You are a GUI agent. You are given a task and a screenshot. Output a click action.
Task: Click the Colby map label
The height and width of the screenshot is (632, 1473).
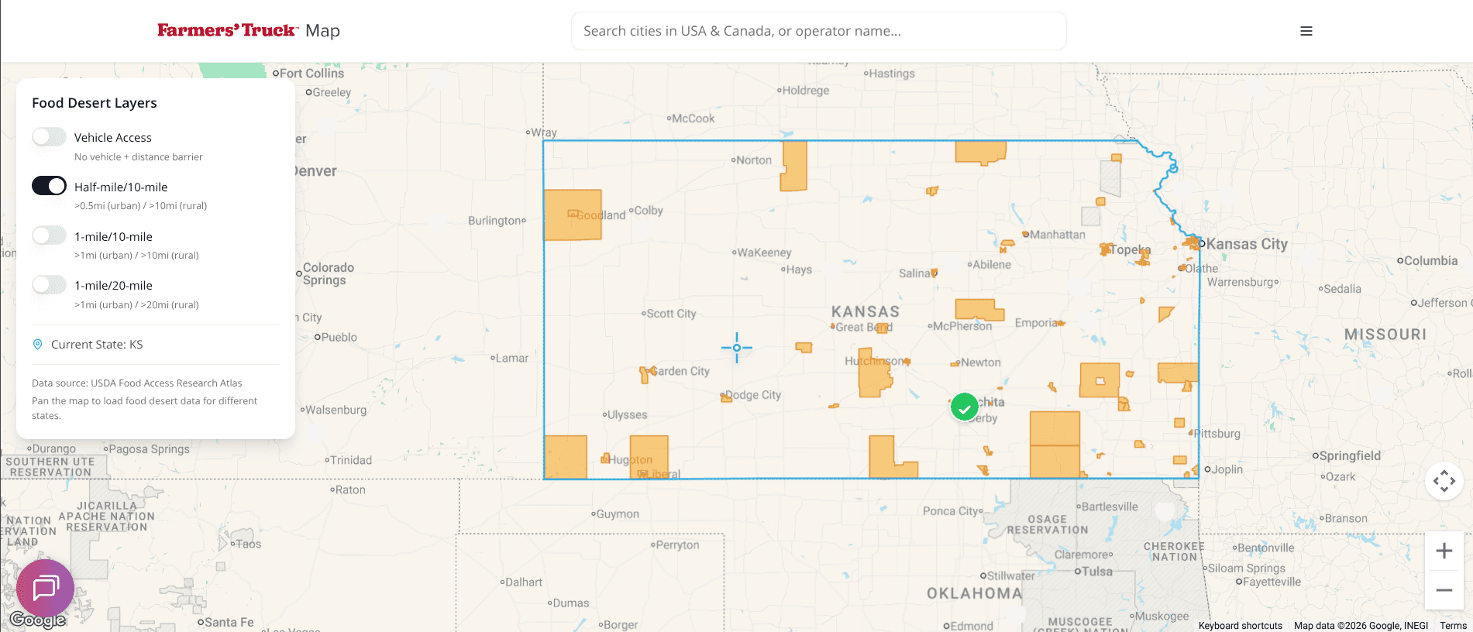649,211
